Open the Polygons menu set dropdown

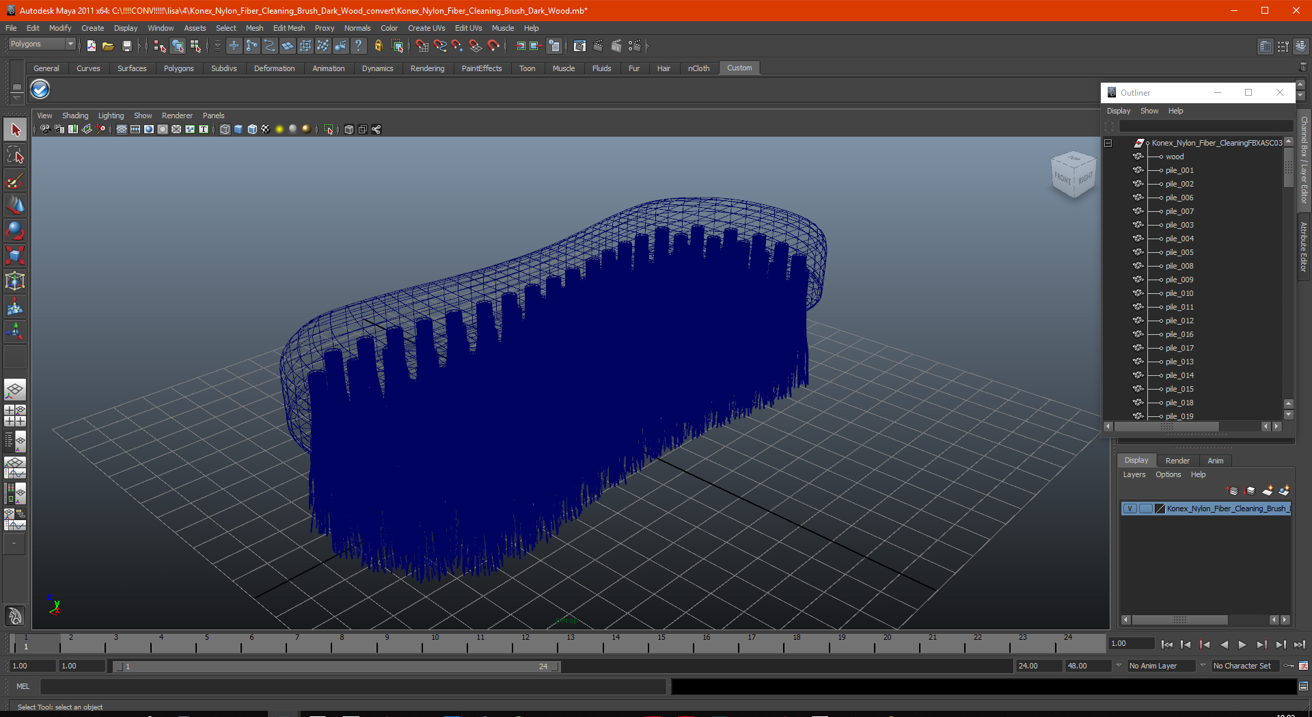(x=70, y=44)
